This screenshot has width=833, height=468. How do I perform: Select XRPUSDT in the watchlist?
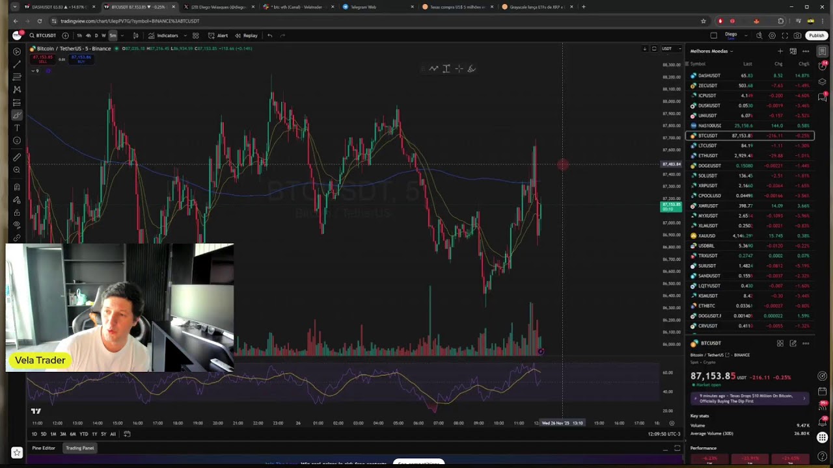(x=750, y=185)
